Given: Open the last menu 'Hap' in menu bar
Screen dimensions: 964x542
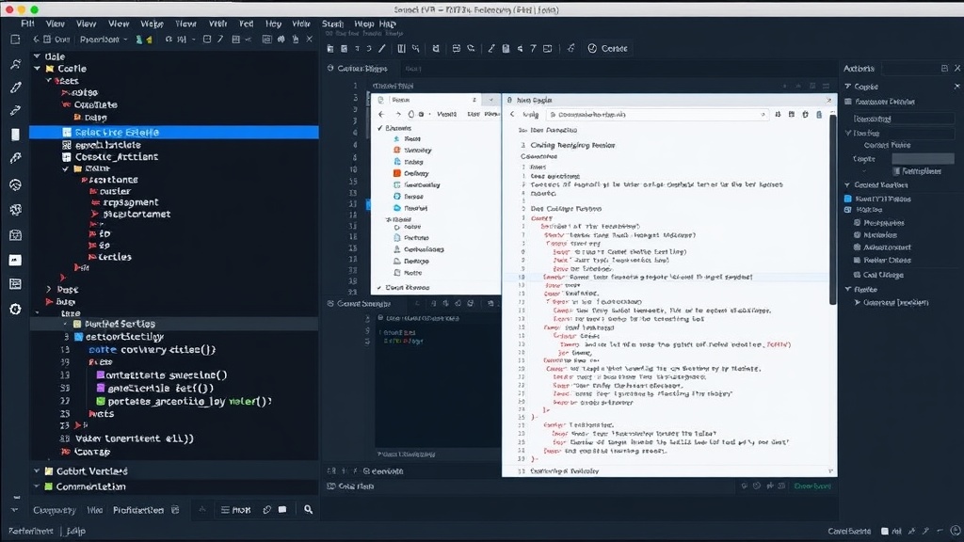Looking at the screenshot, I should 387,24.
